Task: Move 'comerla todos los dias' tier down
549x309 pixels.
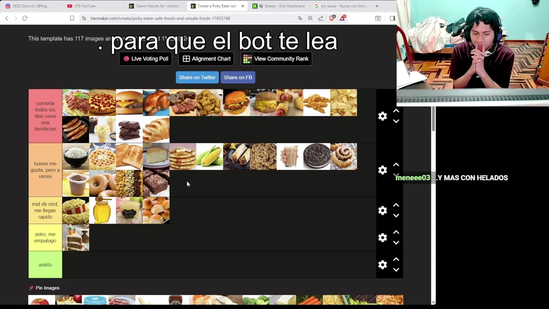Action: 396,121
